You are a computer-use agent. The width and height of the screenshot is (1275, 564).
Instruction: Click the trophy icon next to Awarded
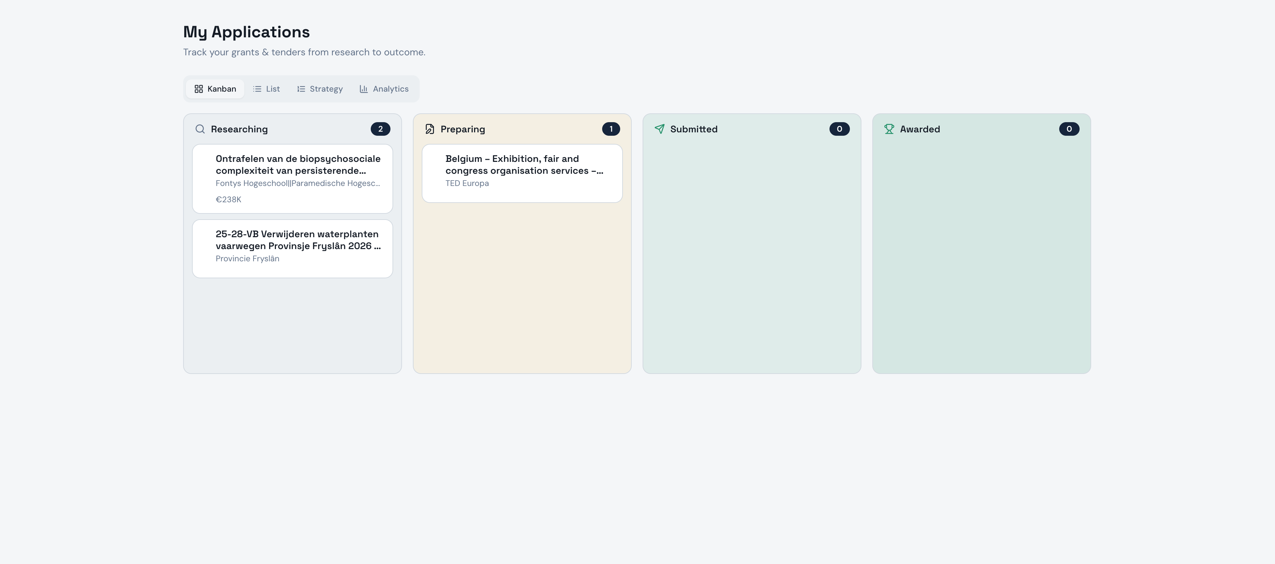click(889, 129)
